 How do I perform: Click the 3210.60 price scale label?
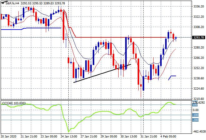(199, 99)
